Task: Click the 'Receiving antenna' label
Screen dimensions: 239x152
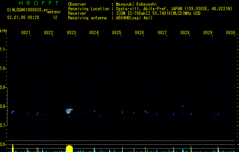Action: pos(87,18)
